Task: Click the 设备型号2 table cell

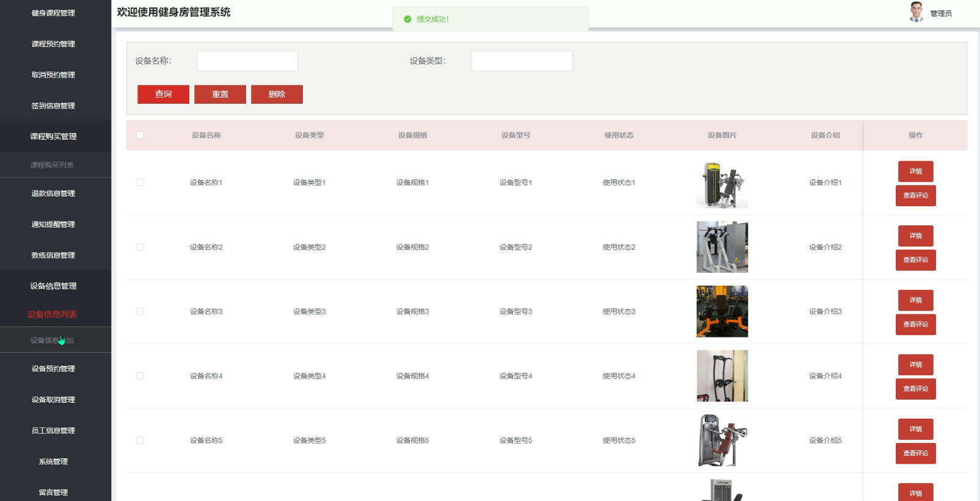Action: coord(516,247)
